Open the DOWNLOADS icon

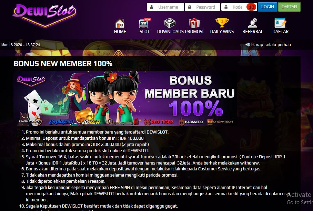point(170,23)
